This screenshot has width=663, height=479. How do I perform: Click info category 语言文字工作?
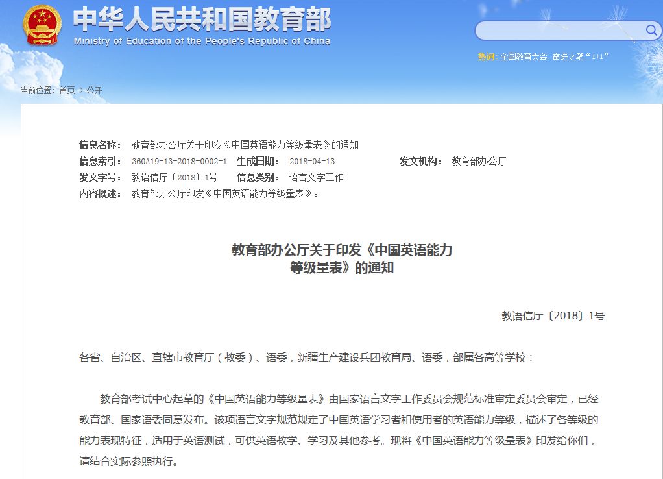(317, 177)
